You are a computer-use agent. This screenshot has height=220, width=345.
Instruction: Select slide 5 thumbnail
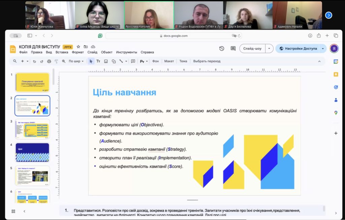[x=32, y=176]
